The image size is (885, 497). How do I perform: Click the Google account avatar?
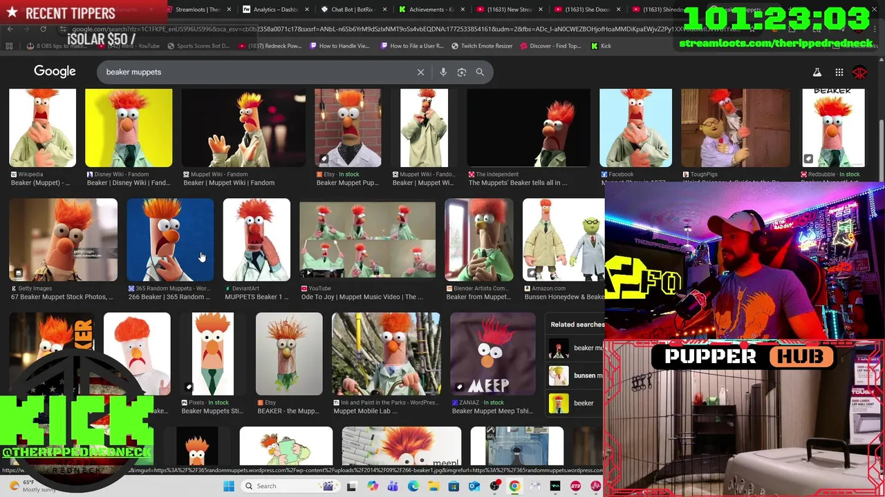click(x=860, y=72)
